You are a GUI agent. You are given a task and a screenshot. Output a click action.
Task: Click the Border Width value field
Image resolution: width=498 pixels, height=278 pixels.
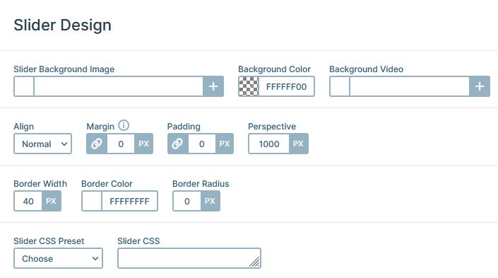tap(28, 201)
